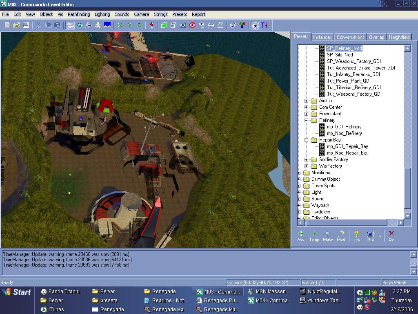The height and width of the screenshot is (314, 418).
Task: Click the red drop-to-ground arrow icon
Action: pyautogui.click(x=152, y=25)
